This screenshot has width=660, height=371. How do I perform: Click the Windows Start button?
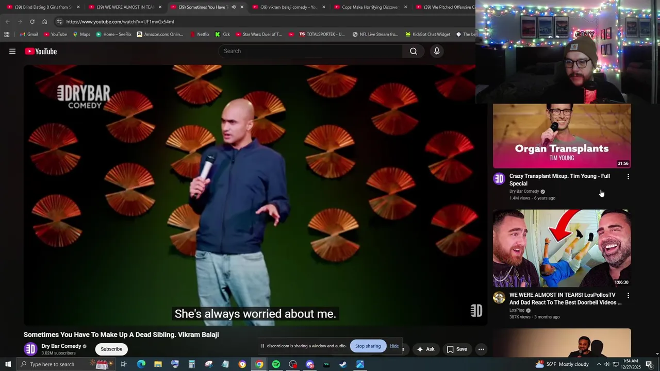tap(8, 364)
